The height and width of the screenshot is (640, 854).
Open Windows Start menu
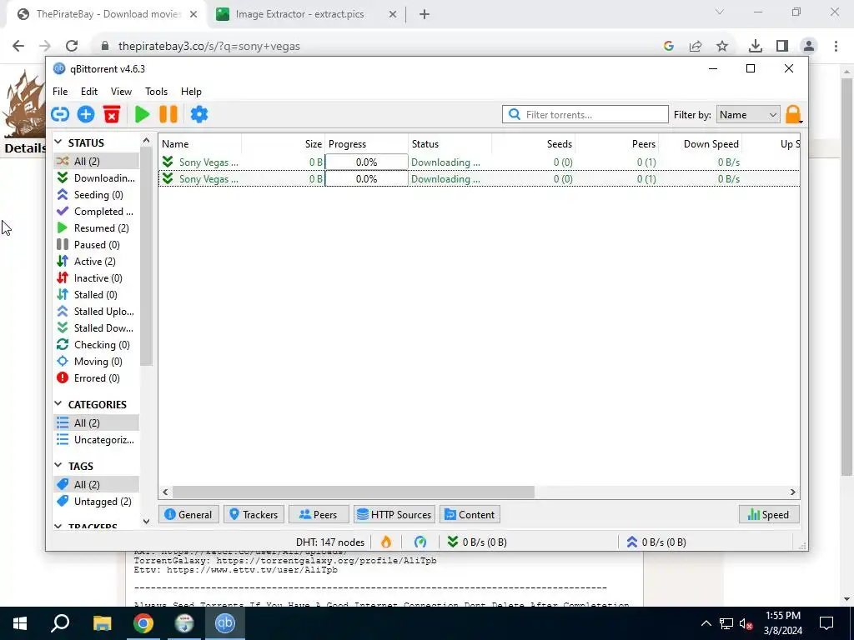20,623
